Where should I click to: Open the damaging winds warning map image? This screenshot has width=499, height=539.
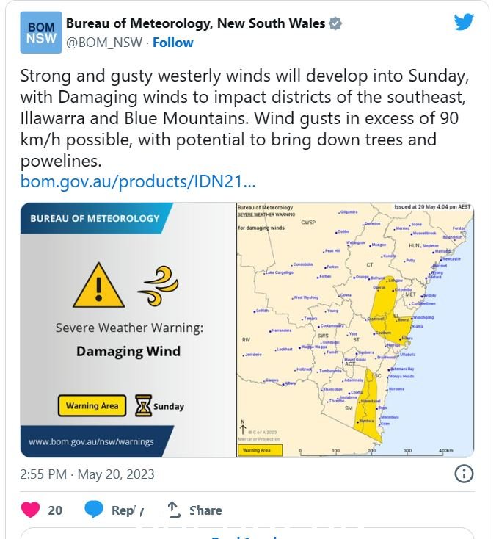tap(355, 330)
